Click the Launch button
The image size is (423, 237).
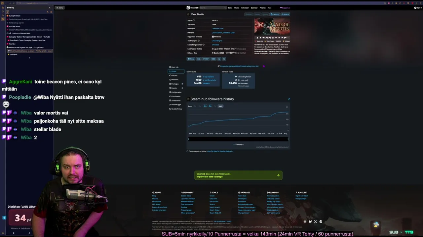click(275, 14)
